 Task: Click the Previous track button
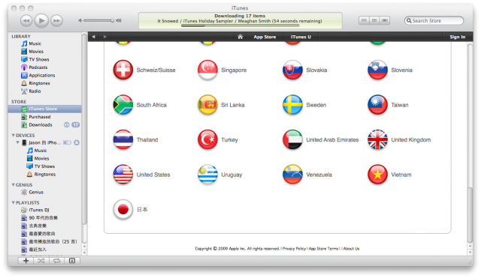pyautogui.click(x=26, y=21)
